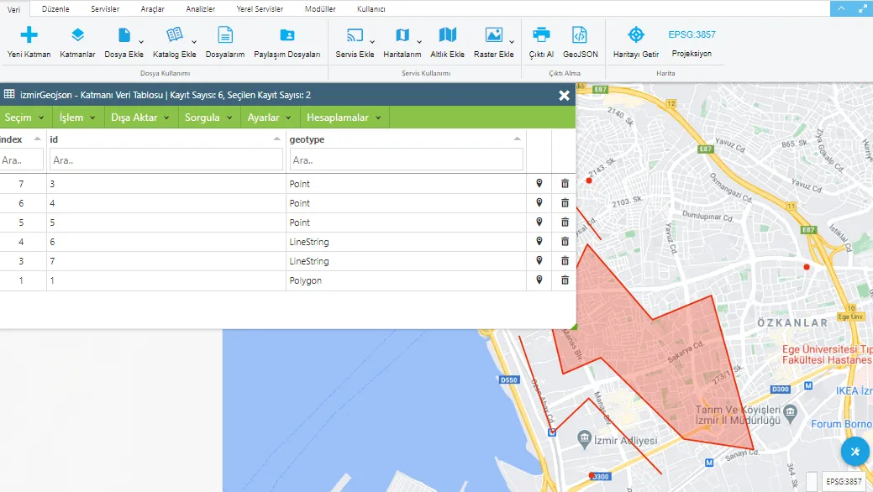873x492 pixels.
Task: Open the Katmanlar layers icon
Action: (77, 35)
